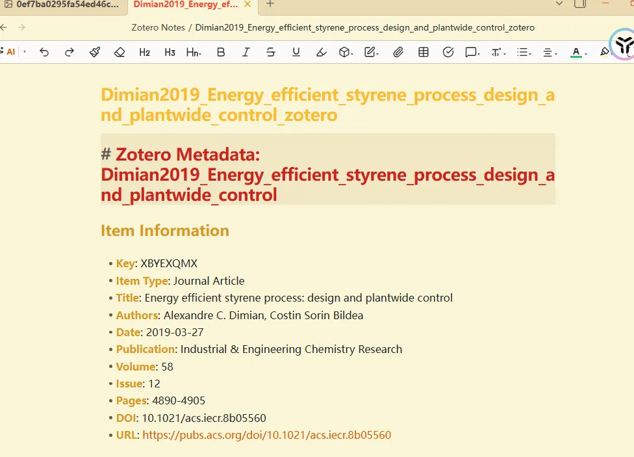Expand the AI options dropdown arrow
The image size is (634, 457).
coord(25,52)
